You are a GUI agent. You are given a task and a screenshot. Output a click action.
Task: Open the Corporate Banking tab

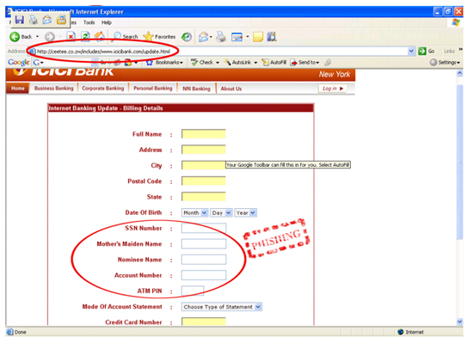tap(103, 89)
